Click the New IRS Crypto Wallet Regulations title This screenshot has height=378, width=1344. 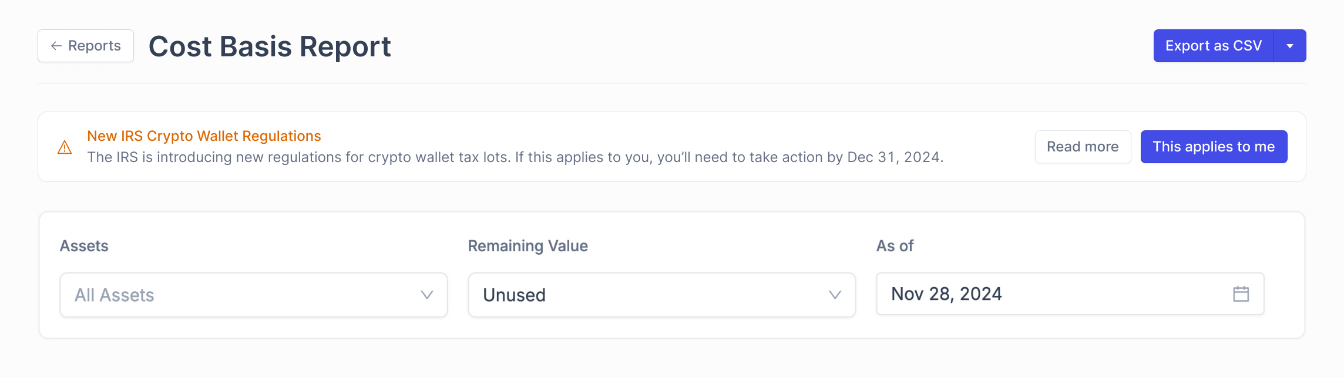(204, 136)
